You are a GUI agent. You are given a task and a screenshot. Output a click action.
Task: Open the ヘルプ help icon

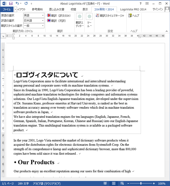[134, 16]
